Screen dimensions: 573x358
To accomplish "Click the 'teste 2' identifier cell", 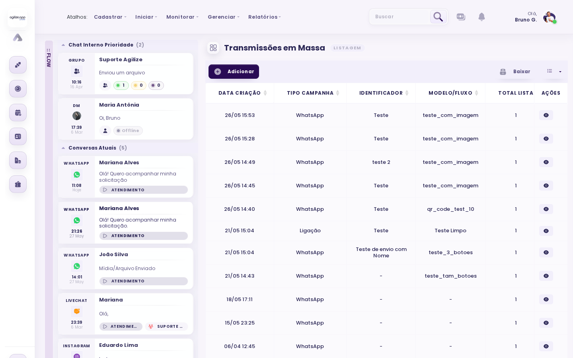I will [381, 162].
